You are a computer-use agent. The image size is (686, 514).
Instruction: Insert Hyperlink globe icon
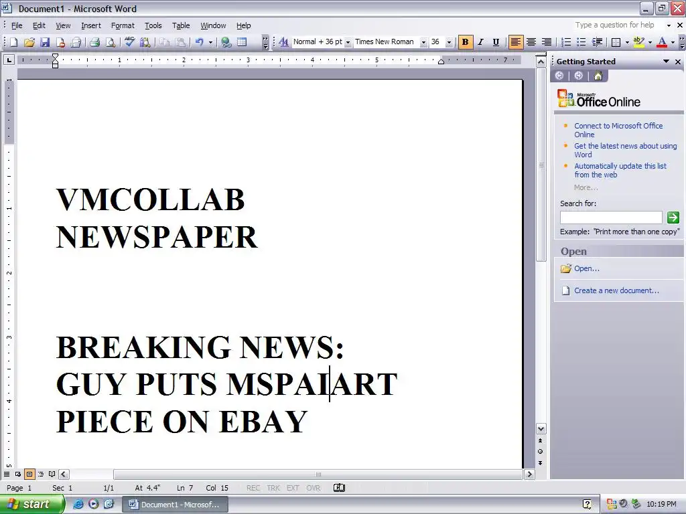point(226,42)
